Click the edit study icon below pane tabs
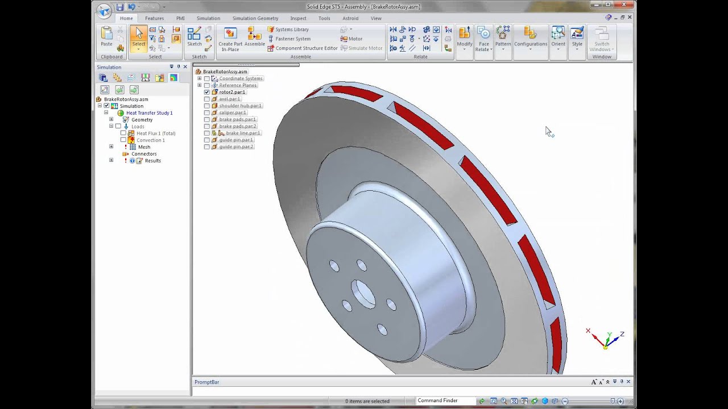728x409 pixels. (x=105, y=90)
